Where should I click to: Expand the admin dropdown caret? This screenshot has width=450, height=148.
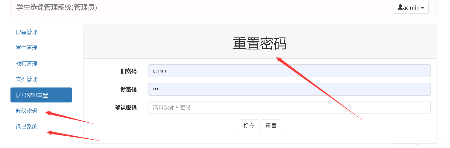pos(422,8)
